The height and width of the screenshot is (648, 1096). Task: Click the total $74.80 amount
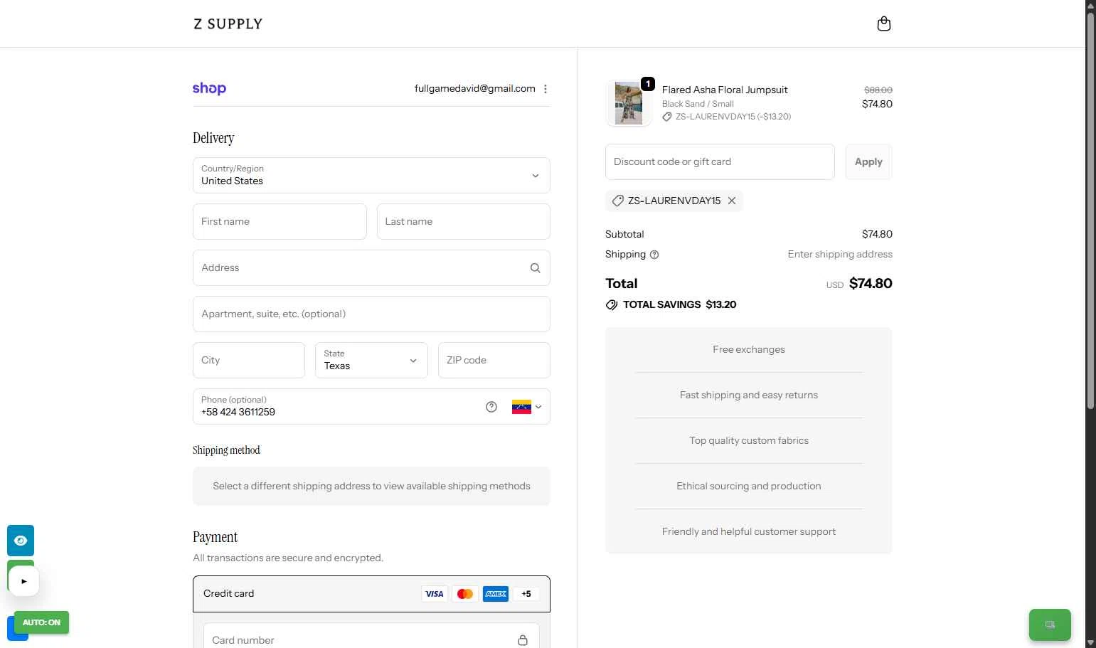click(x=871, y=283)
